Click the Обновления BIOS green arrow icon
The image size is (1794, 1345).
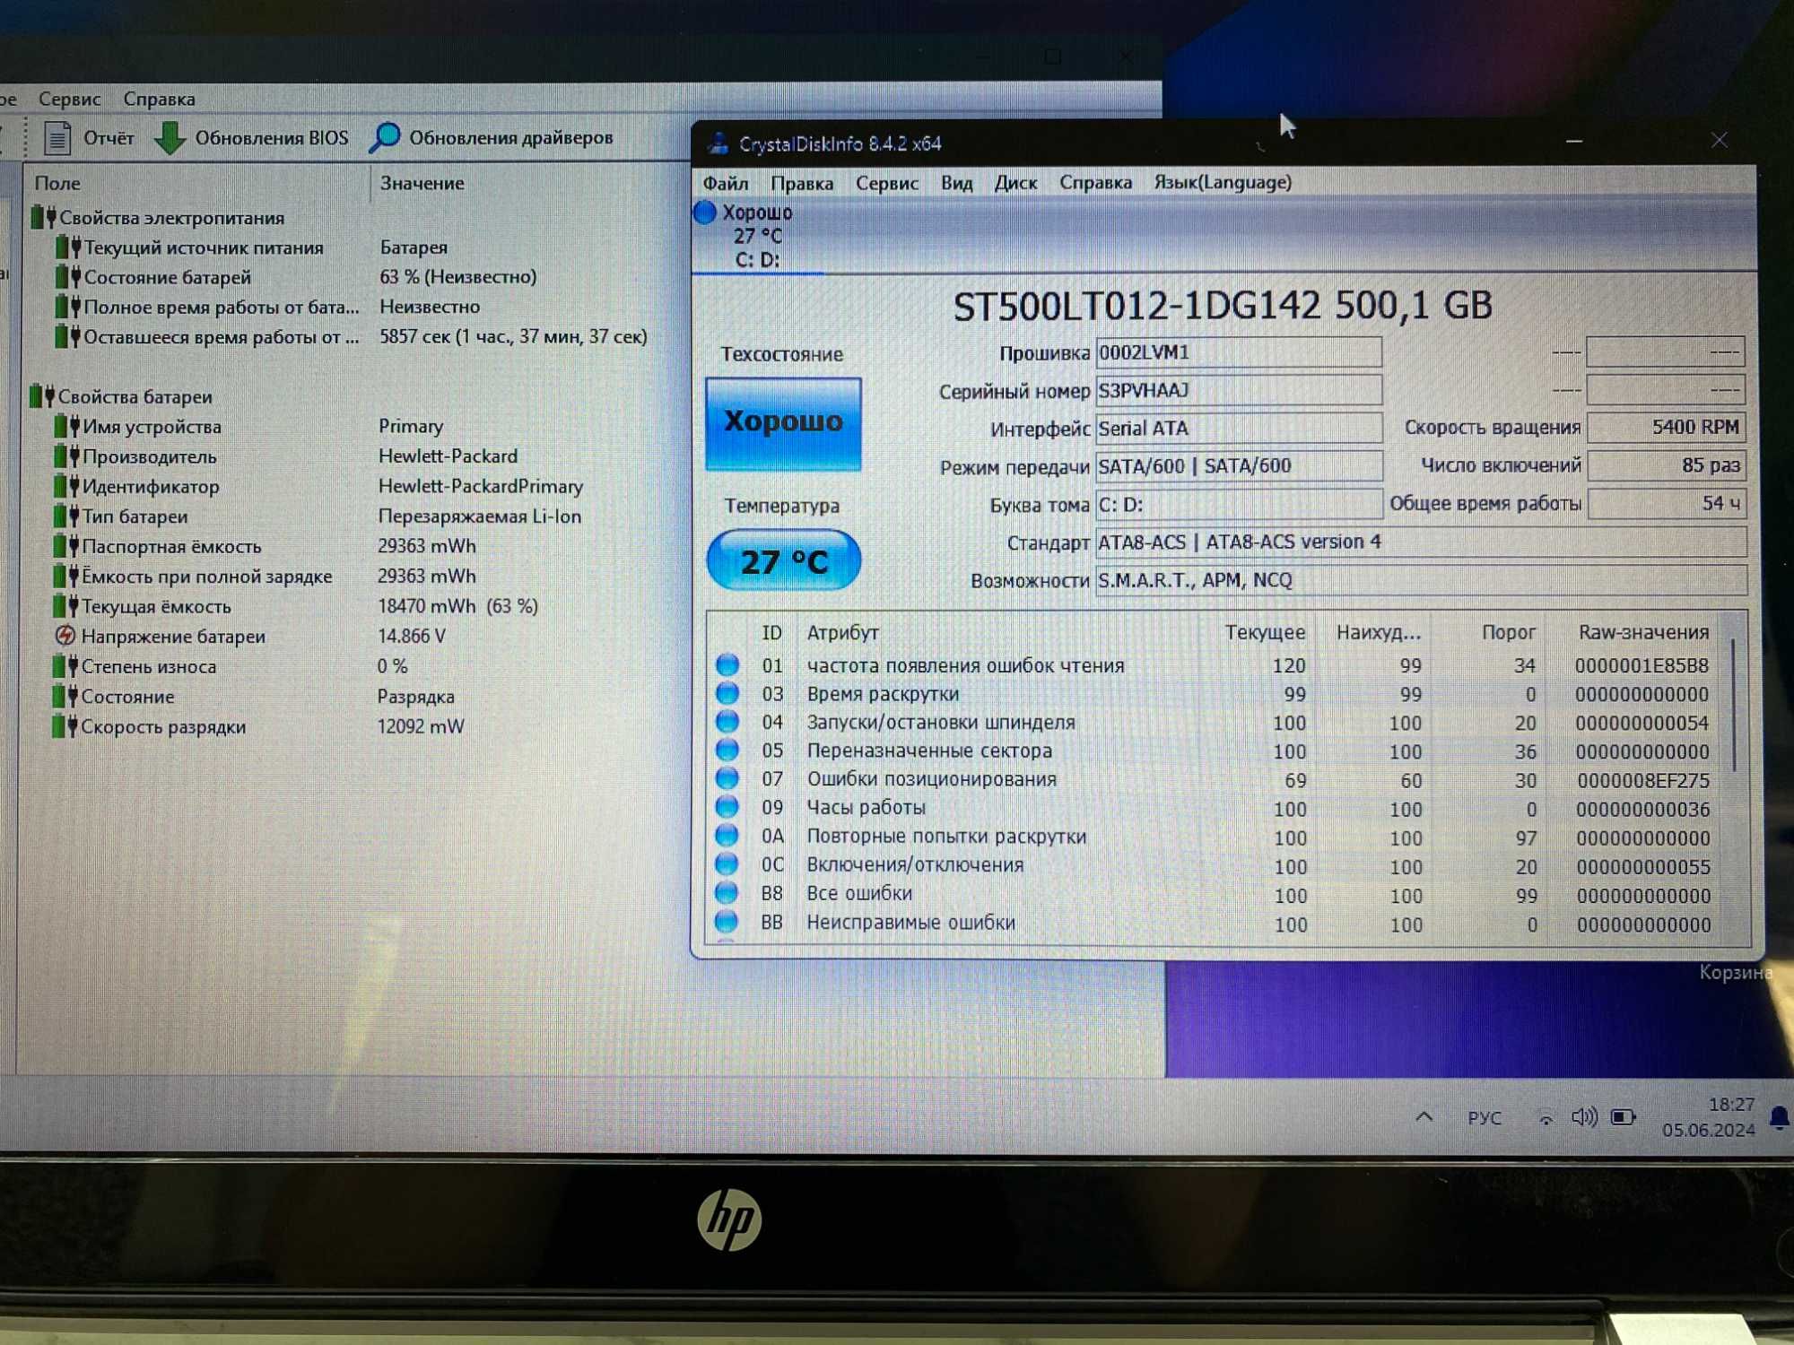170,137
